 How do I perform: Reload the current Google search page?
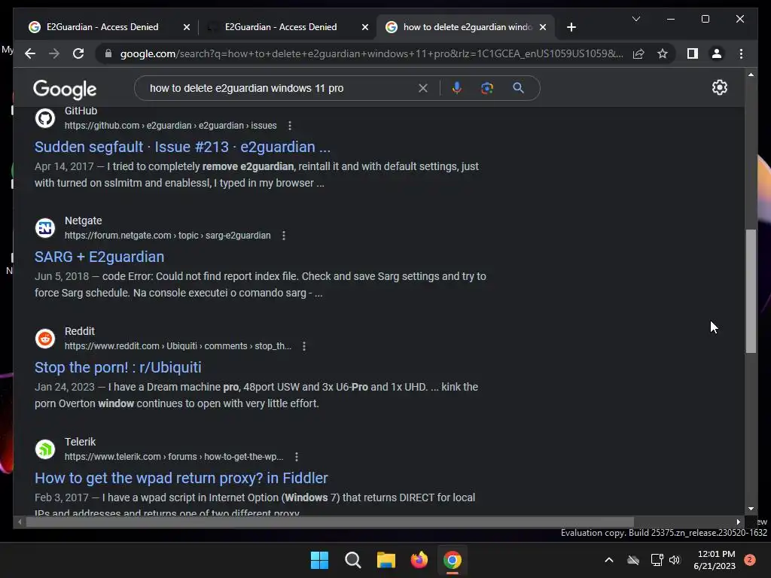pyautogui.click(x=78, y=53)
